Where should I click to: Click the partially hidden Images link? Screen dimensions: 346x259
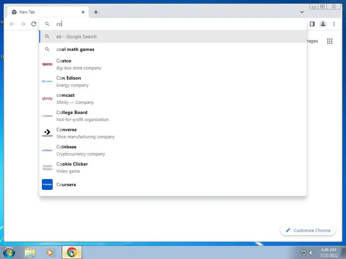[x=312, y=41]
